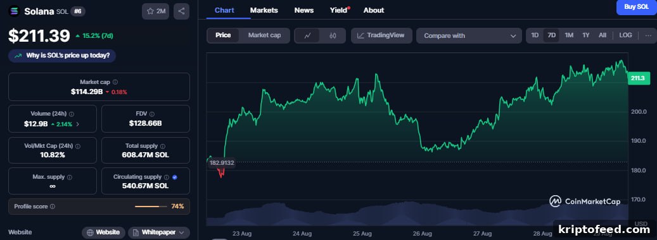Expand the Whitepaper dropdown
Image resolution: width=657 pixels, height=240 pixels.
181,232
